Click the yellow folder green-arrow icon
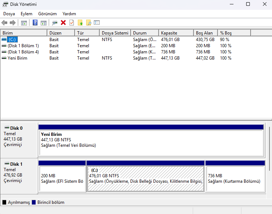 80,23
